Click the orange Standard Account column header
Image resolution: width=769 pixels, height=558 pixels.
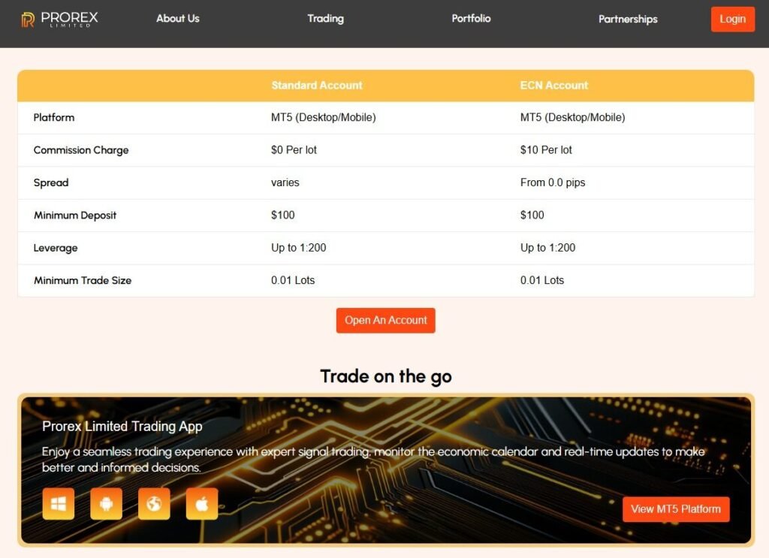316,85
